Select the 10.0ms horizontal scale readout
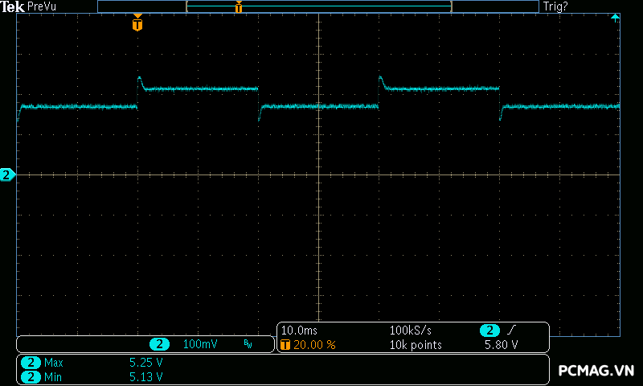 [297, 331]
